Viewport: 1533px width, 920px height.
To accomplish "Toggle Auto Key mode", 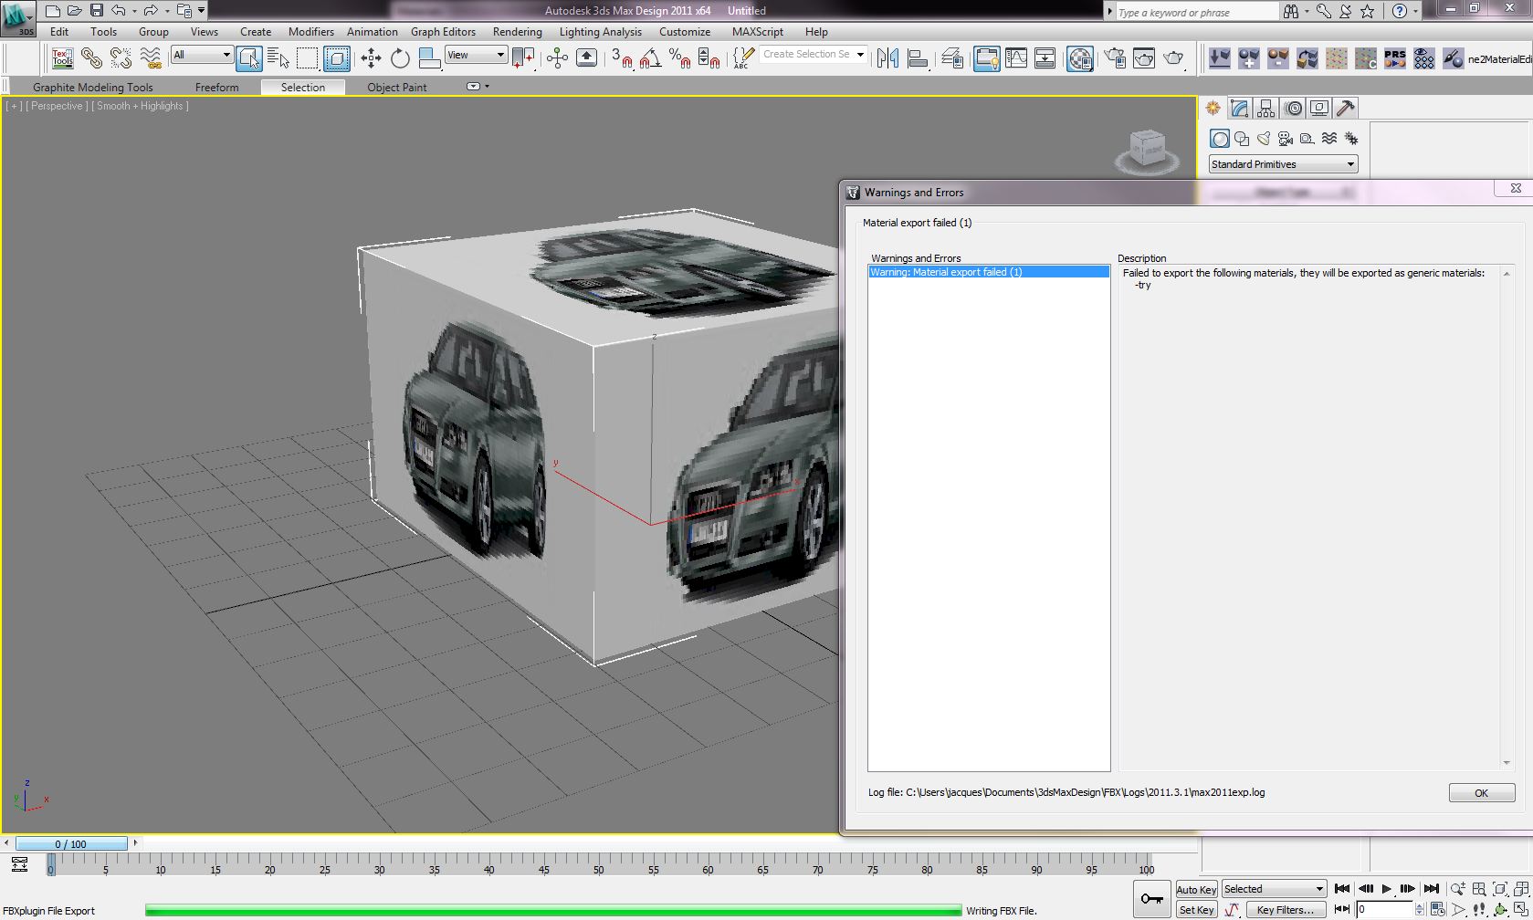I will [x=1195, y=888].
